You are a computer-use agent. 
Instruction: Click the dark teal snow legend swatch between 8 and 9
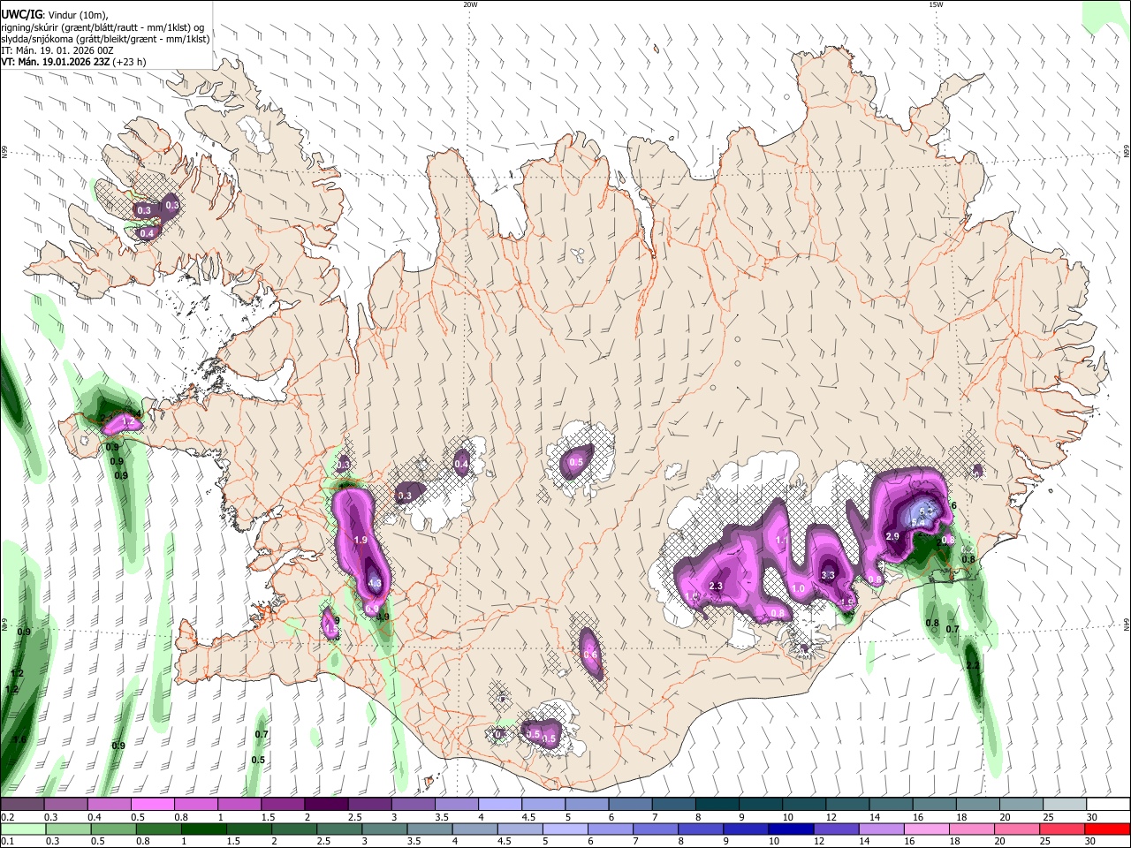coord(716,805)
